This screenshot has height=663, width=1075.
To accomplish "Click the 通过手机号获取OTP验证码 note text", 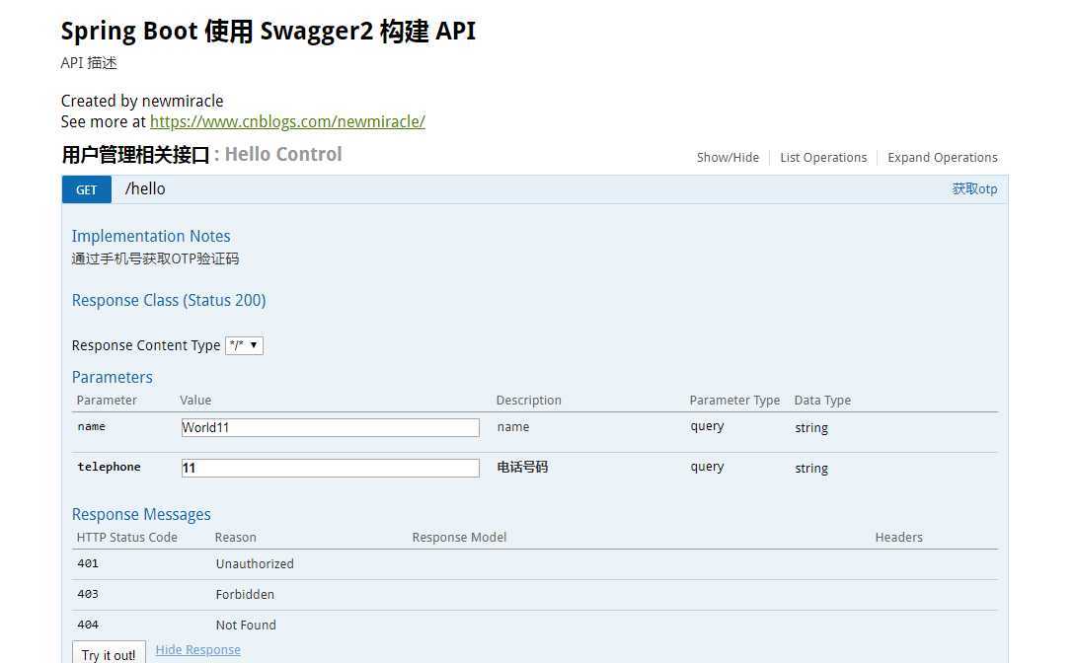I will [x=156, y=258].
